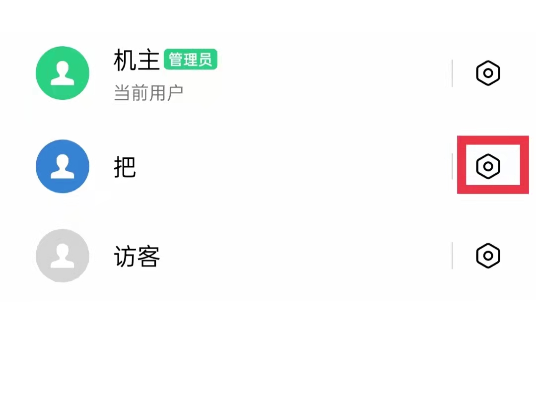Click the 当前用户 subtitle text
The height and width of the screenshot is (402, 536).
click(148, 93)
